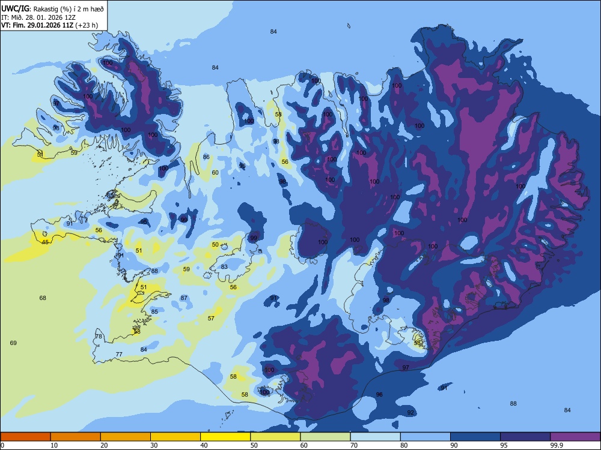Pick the pale yellow 50–60 legend swatch
This screenshot has height=450, width=601.
[x=275, y=437]
